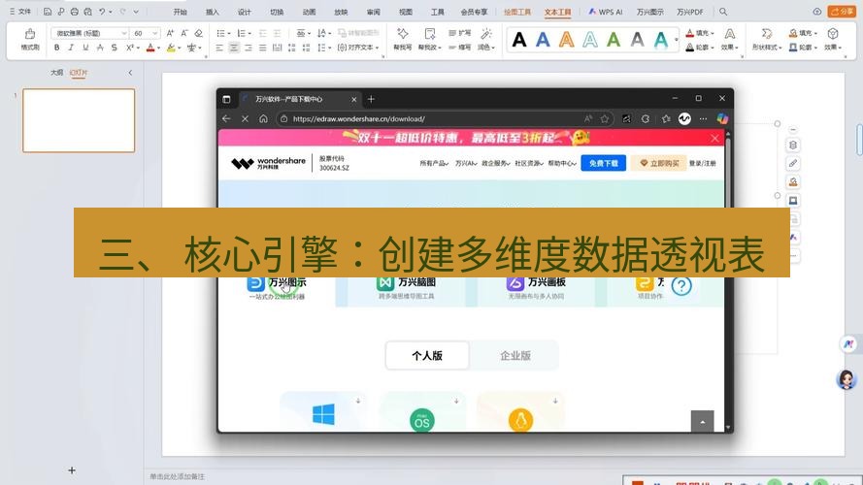Viewport: 863px width, 485px height.
Task: Click the cloud upload icon near Share
Action: point(816,12)
